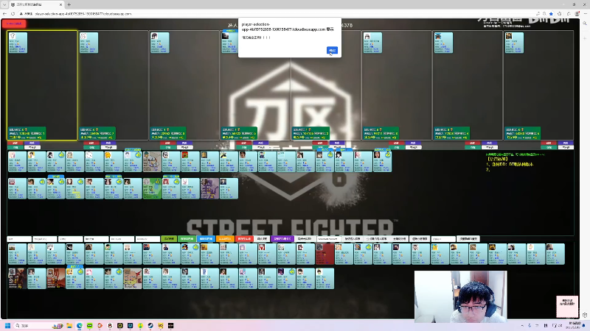Click the blue filter button in the filter row

pyautogui.click(x=206, y=238)
